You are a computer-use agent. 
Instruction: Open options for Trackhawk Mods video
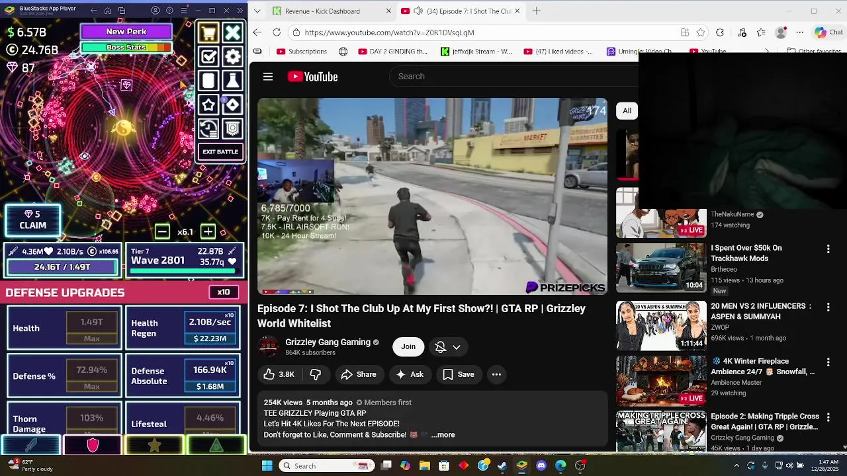pos(828,249)
